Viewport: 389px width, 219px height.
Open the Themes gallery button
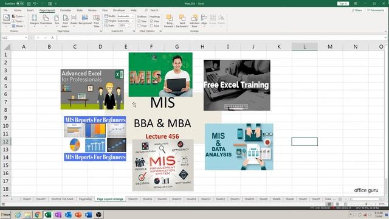pyautogui.click(x=6, y=20)
